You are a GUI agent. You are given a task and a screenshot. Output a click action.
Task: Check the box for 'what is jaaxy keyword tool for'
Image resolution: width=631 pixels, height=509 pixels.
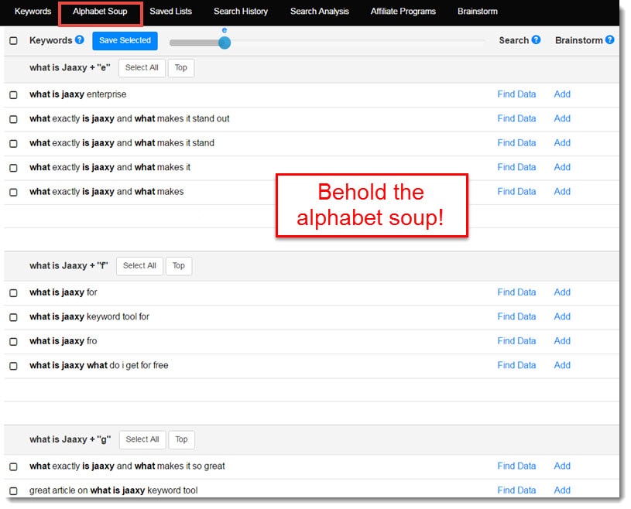13,317
